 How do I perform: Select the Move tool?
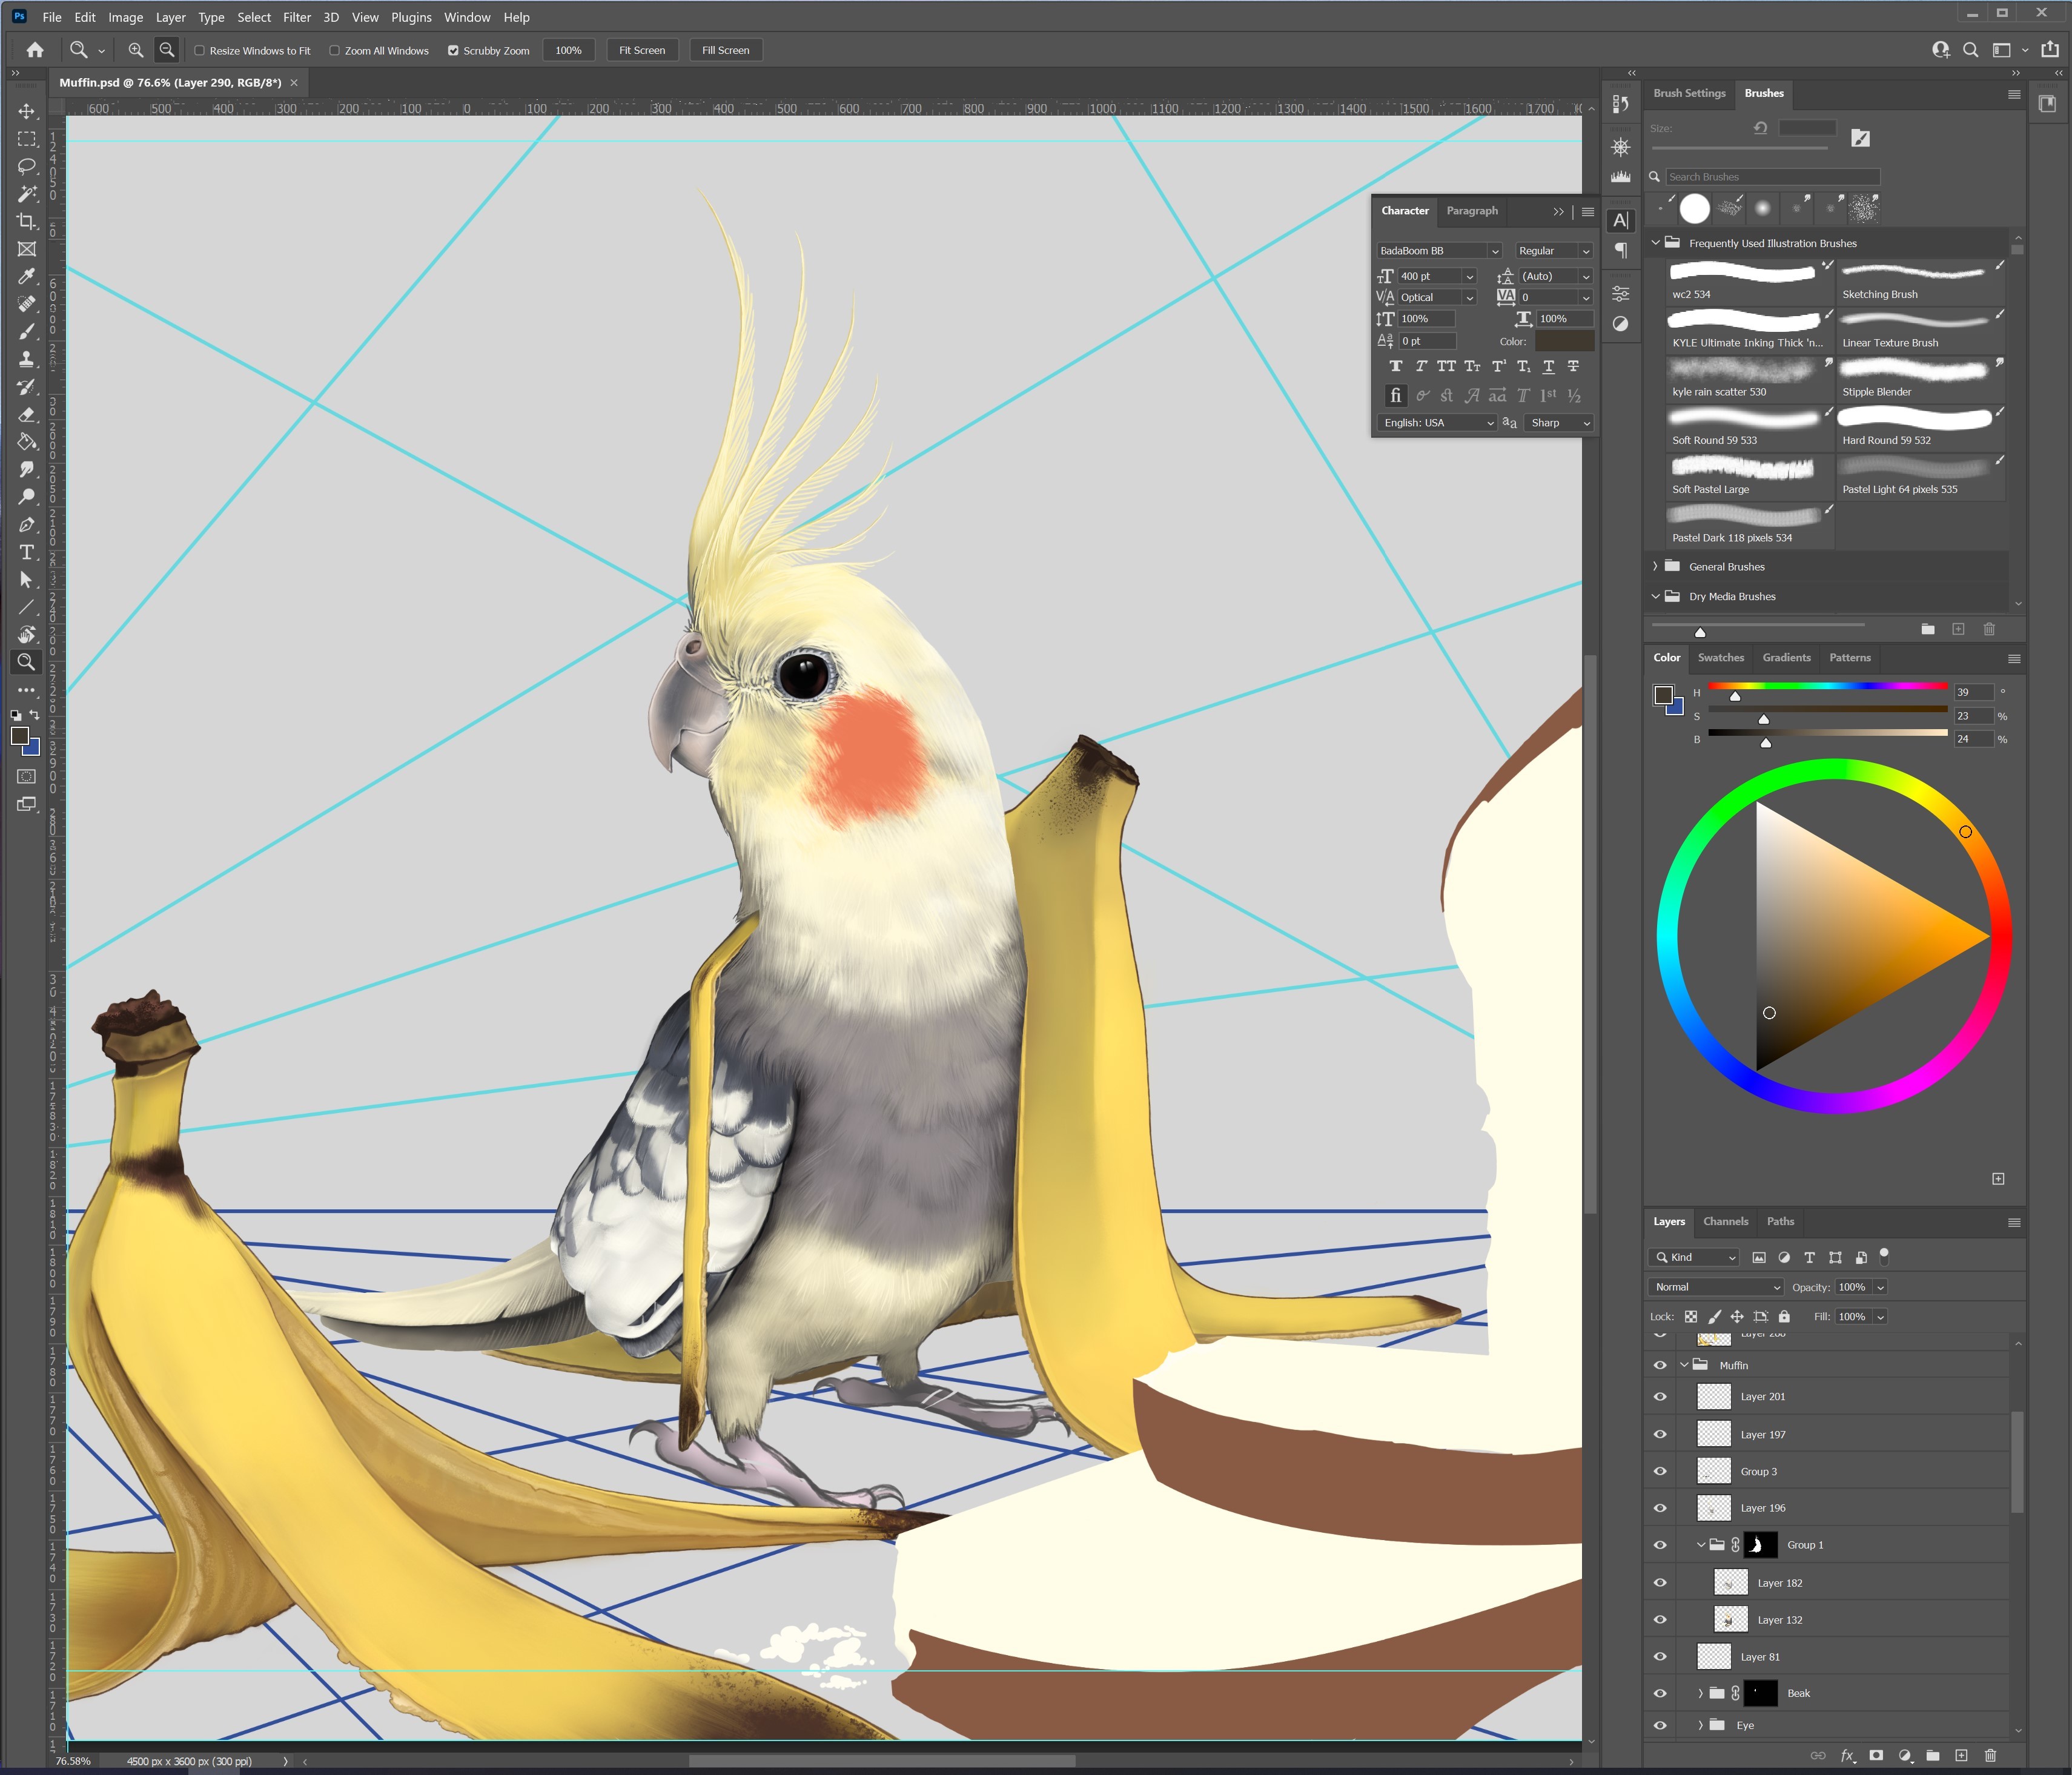[27, 111]
